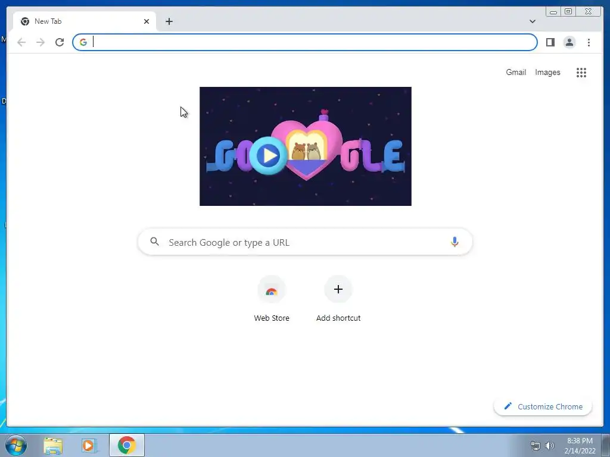Click the browser forward arrow
610x457 pixels.
click(41, 42)
